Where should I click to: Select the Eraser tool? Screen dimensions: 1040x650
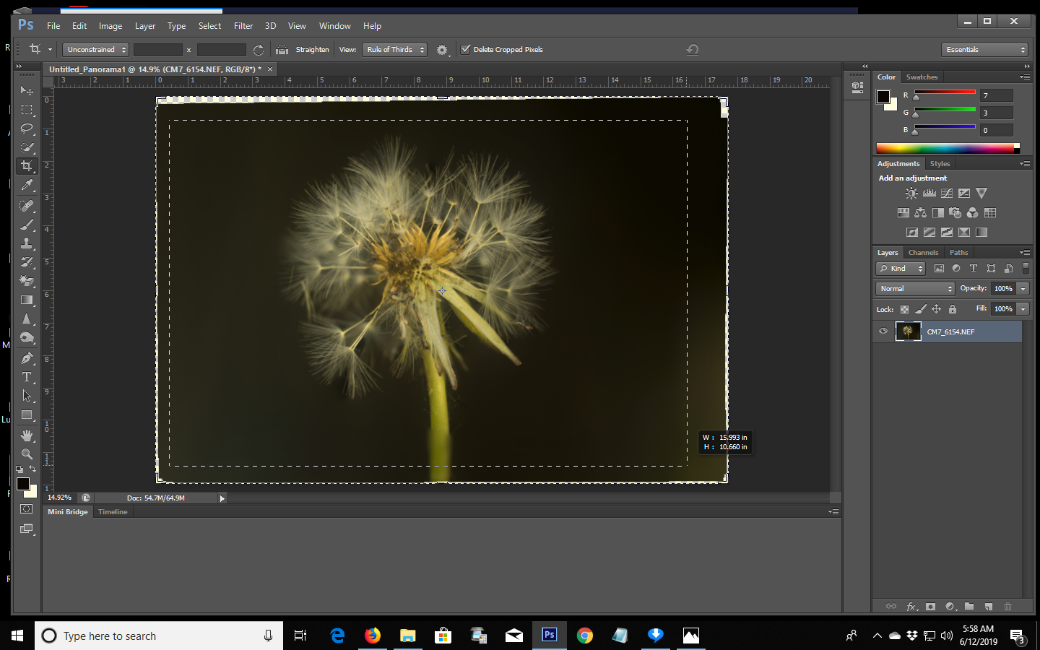(27, 281)
